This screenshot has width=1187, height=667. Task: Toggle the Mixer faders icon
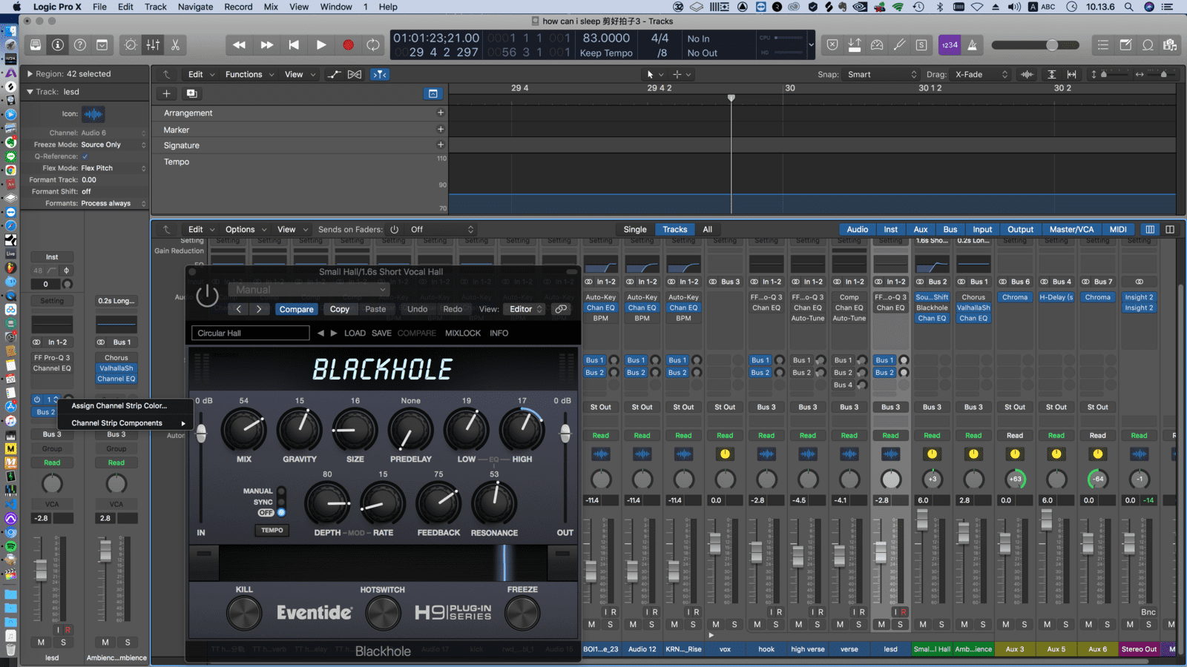[153, 45]
